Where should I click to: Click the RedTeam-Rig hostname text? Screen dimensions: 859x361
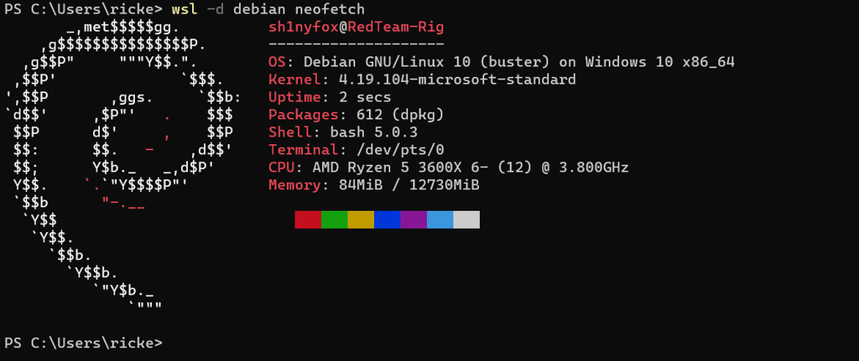pos(396,27)
